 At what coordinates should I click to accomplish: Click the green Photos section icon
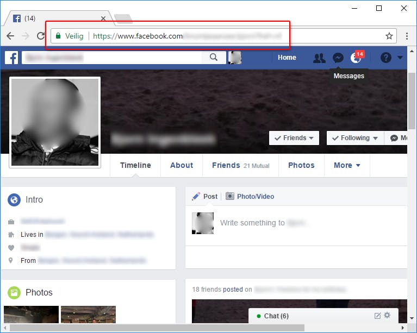(14, 293)
